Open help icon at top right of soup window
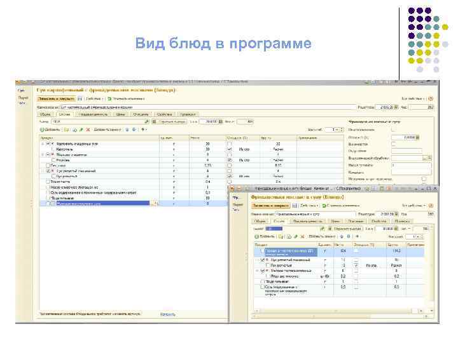This screenshot has width=458, height=343. click(x=431, y=99)
